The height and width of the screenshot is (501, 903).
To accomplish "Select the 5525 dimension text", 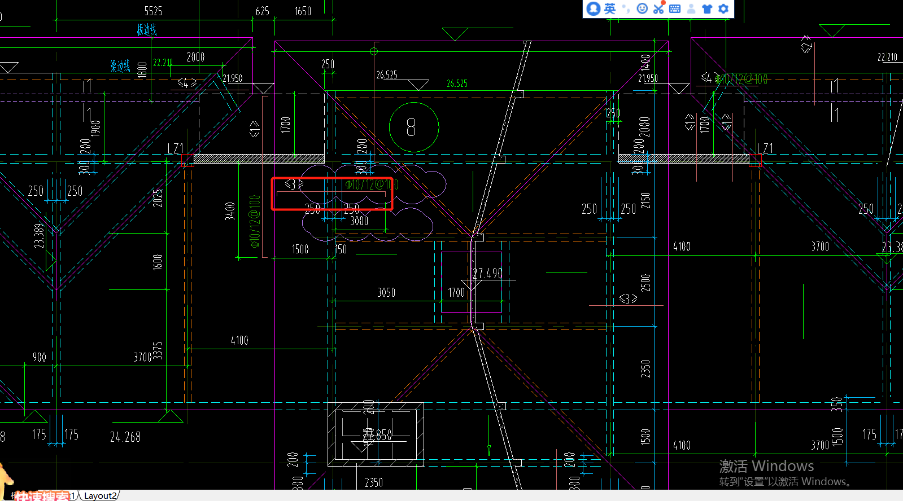I will click(153, 11).
